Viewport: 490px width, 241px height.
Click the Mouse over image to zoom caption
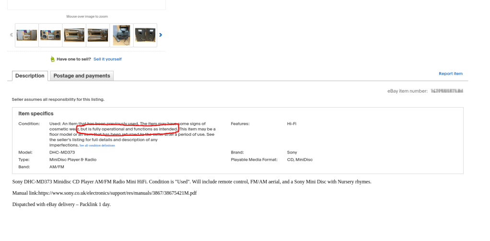(x=87, y=16)
